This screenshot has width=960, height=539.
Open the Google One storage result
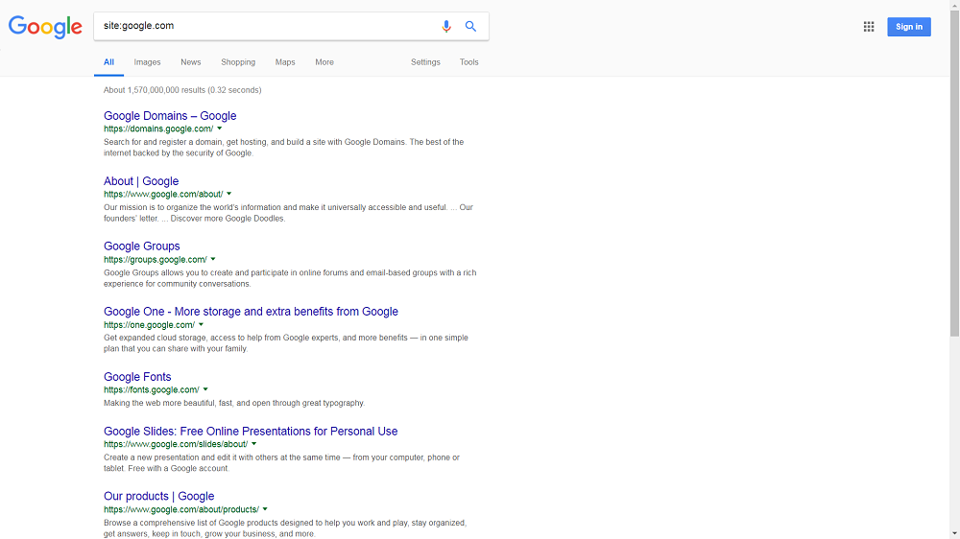click(251, 312)
